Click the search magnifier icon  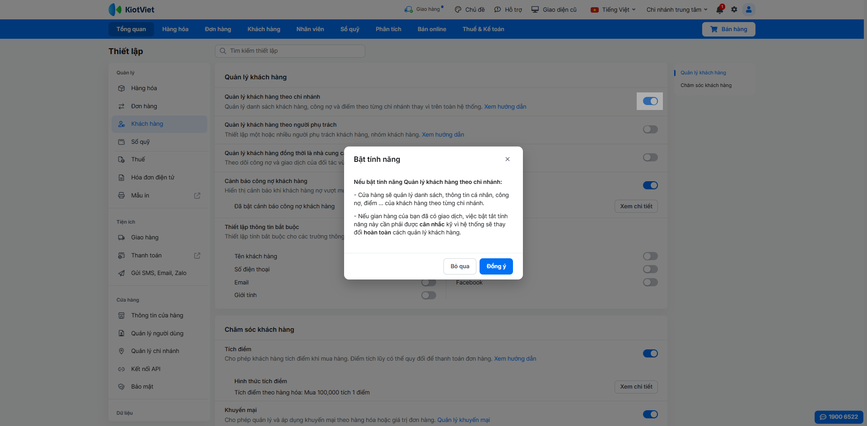coord(223,51)
